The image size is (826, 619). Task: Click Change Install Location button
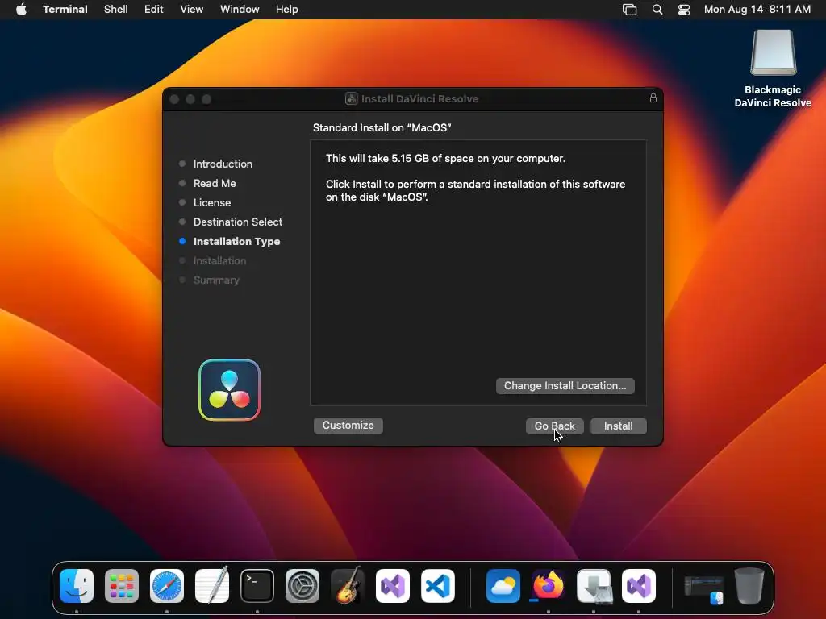coord(565,386)
